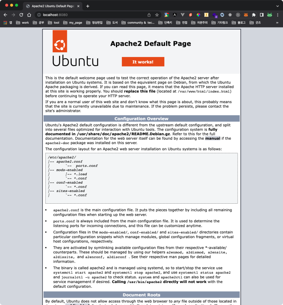Click the Document Roots section header
Screen dimensions: 283x305
pyautogui.click(x=141, y=295)
